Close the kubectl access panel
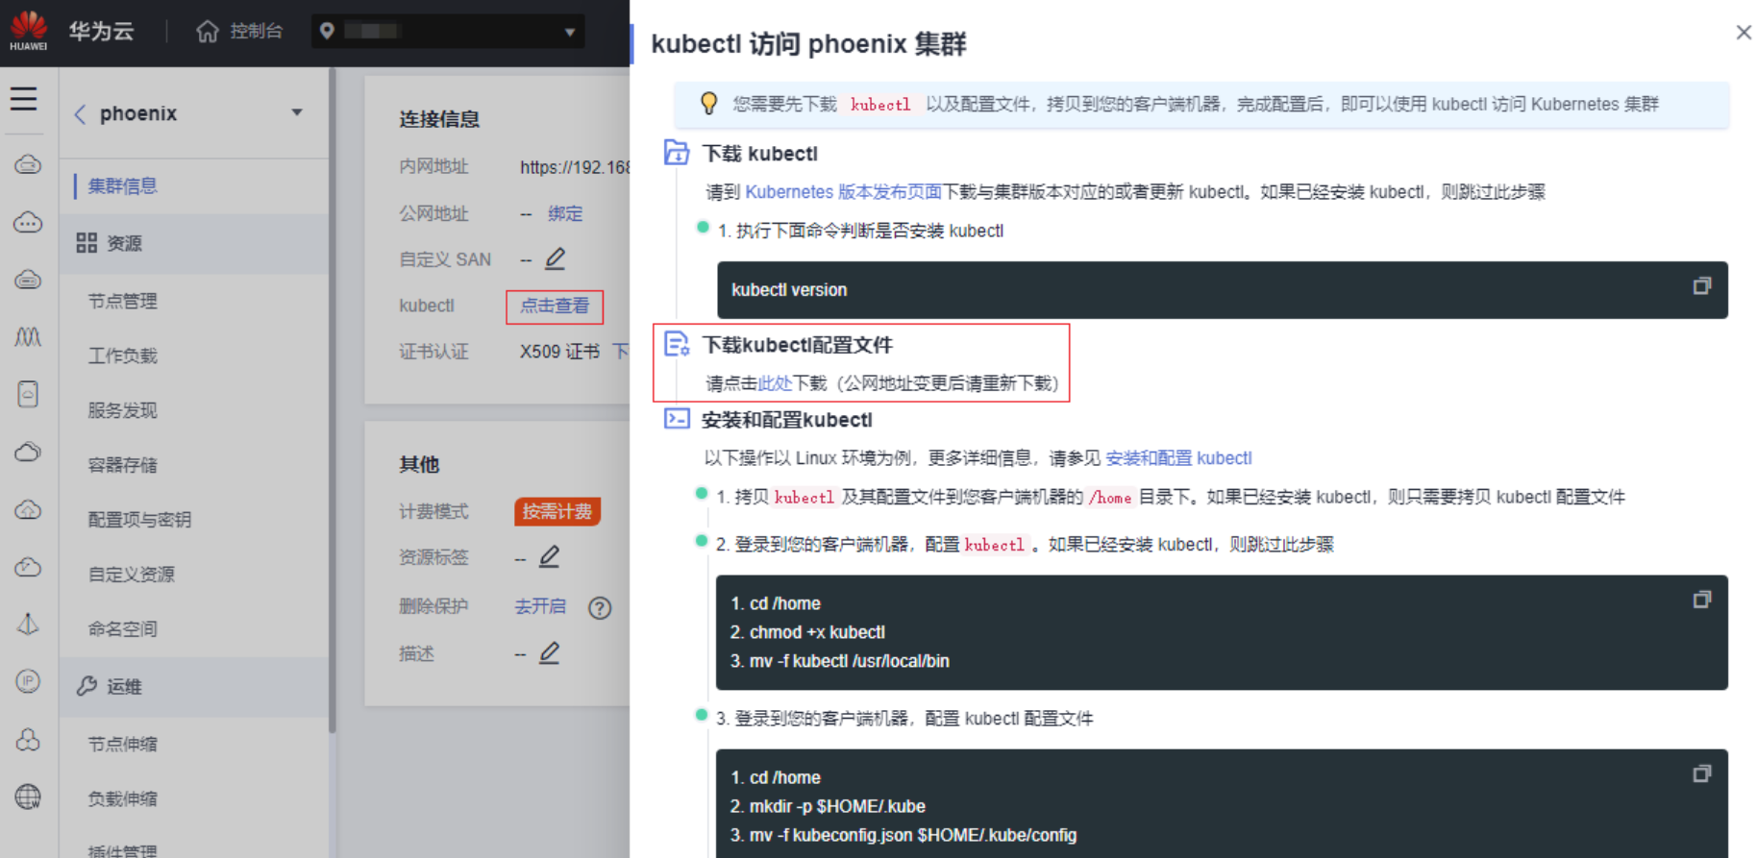1757x858 pixels. pyautogui.click(x=1744, y=33)
